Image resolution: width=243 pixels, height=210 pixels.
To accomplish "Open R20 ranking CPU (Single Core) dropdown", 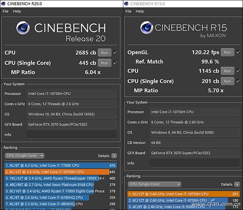I will tap(25, 156).
